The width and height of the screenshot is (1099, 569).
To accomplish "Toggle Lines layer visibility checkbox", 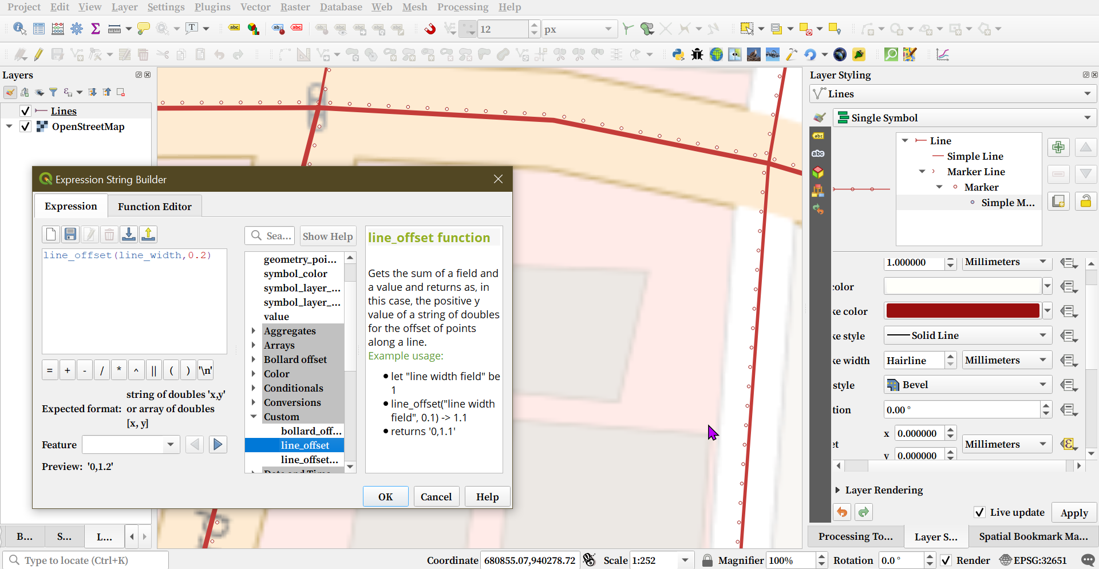I will coord(25,111).
